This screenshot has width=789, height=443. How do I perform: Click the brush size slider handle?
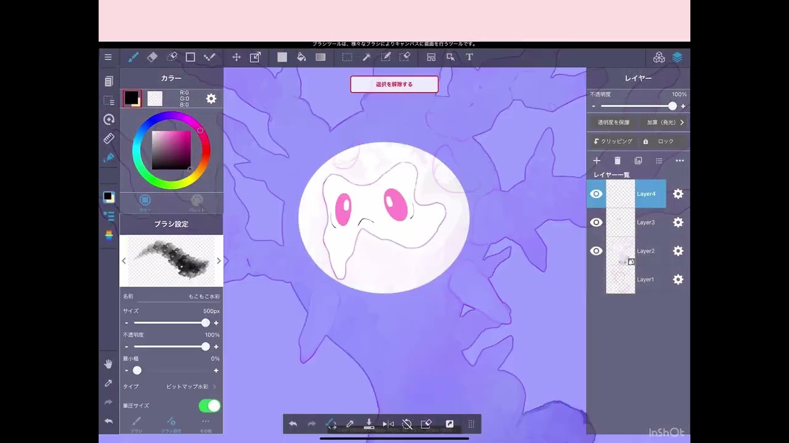point(205,323)
